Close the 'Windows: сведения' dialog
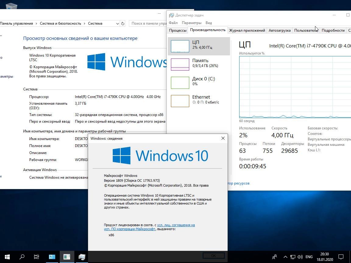The height and width of the screenshot is (263, 351). point(223,138)
